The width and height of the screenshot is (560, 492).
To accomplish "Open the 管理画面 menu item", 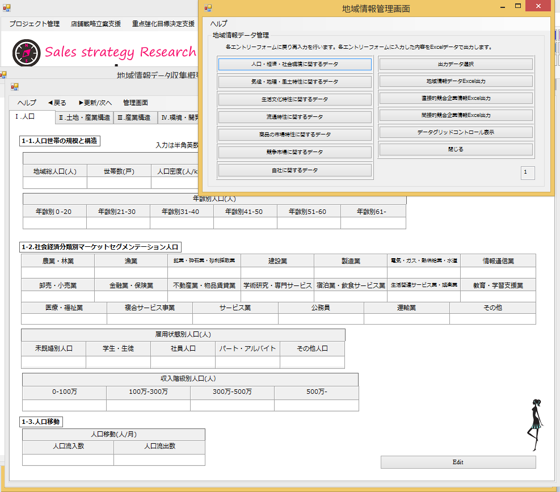I will coord(136,103).
